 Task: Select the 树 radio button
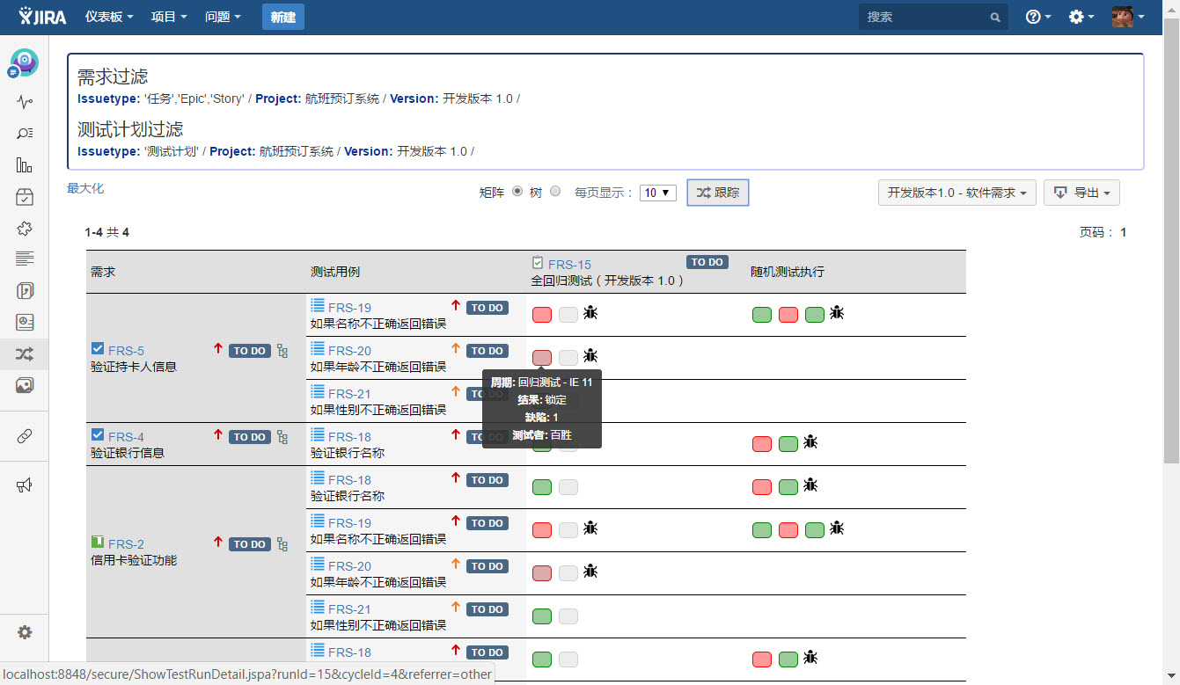555,191
